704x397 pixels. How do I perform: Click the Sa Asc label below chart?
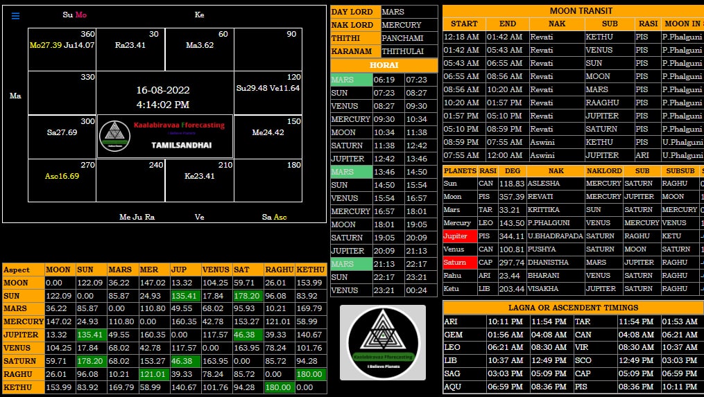[274, 217]
